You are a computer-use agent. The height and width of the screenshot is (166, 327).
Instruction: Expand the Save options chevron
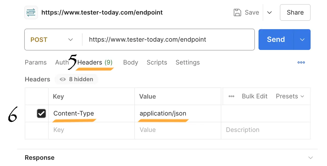[x=270, y=12]
